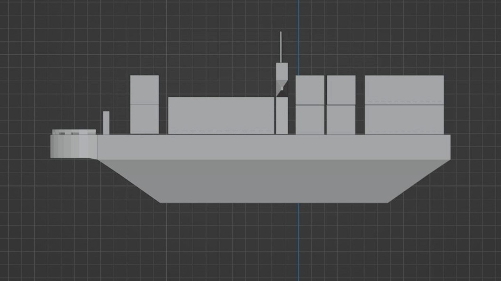Select the widest container stack at the bow
The width and height of the screenshot is (501, 281).
pos(404,105)
